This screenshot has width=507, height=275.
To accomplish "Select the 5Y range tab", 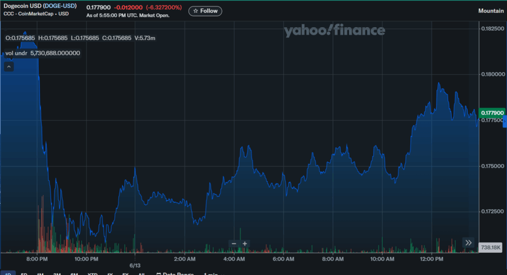I will [x=125, y=274].
